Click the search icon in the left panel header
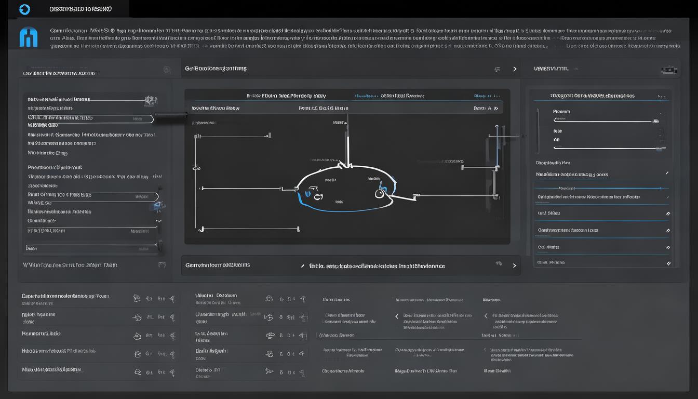The width and height of the screenshot is (698, 399). pyautogui.click(x=167, y=70)
